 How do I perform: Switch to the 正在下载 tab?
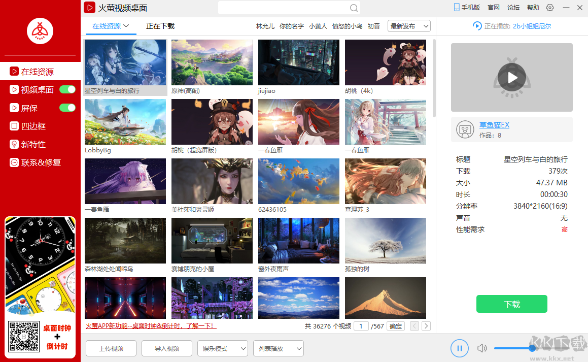(160, 26)
